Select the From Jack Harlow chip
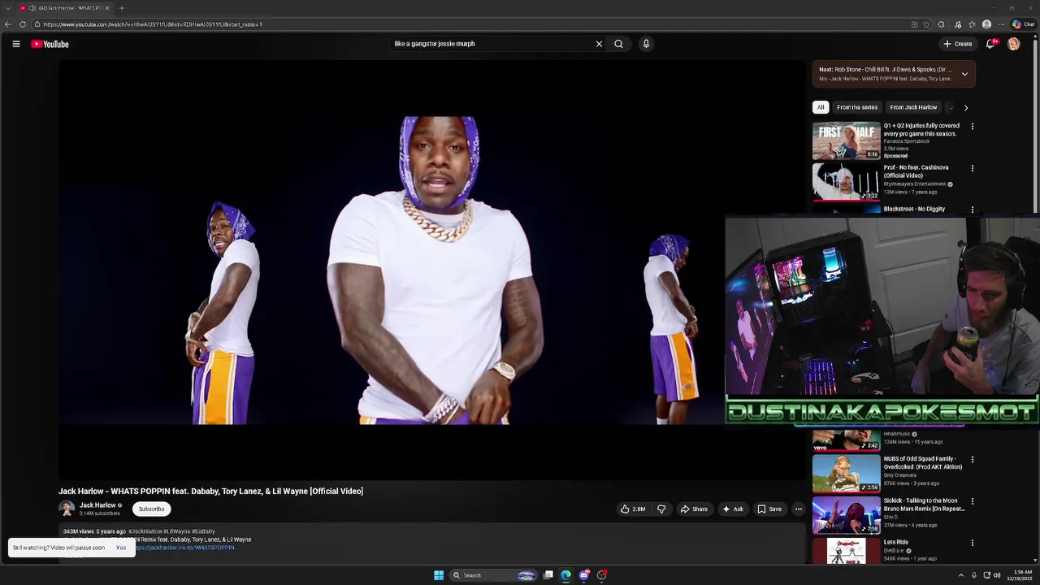Viewport: 1040px width, 585px height. [x=913, y=107]
